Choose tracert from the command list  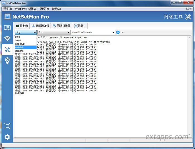[26, 40]
